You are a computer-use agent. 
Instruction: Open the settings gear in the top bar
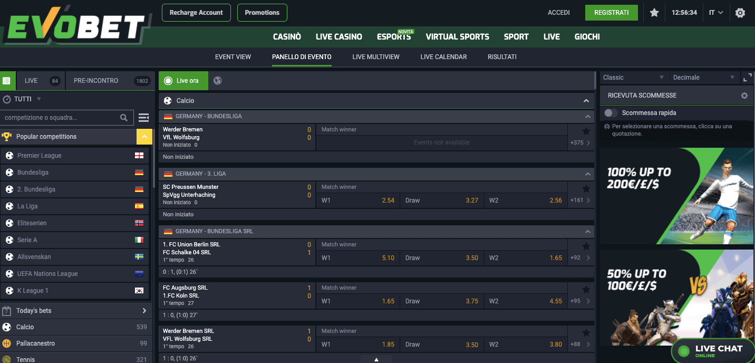(741, 12)
